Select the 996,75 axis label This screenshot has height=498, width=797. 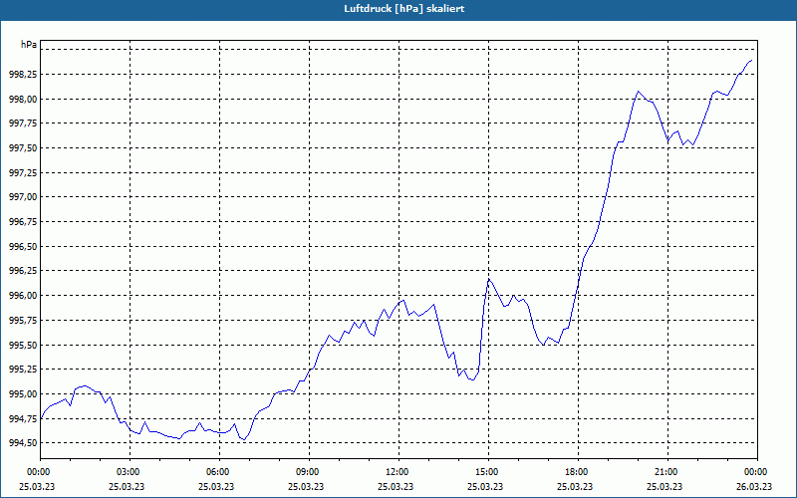click(23, 221)
